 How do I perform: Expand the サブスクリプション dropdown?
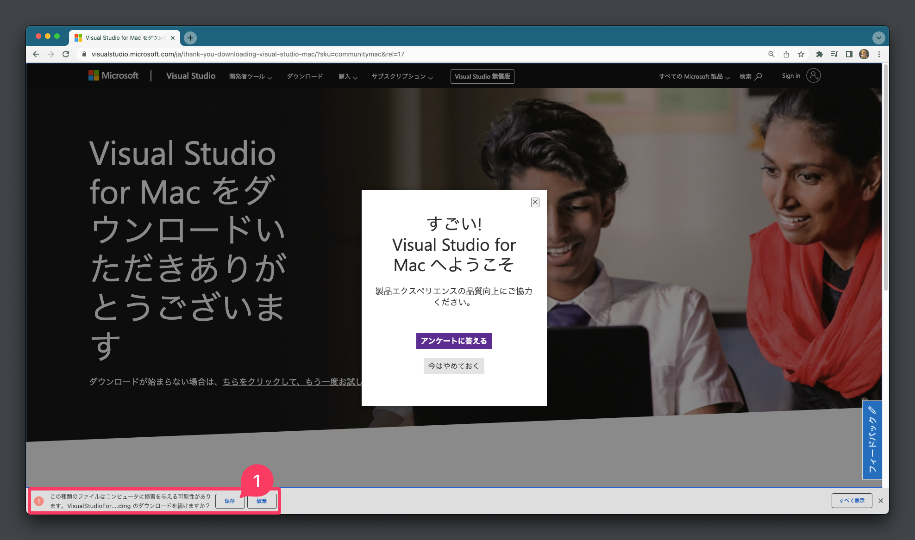pos(402,76)
